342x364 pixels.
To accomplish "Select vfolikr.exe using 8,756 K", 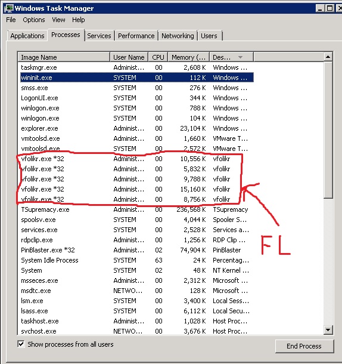I will pyautogui.click(x=136, y=199).
